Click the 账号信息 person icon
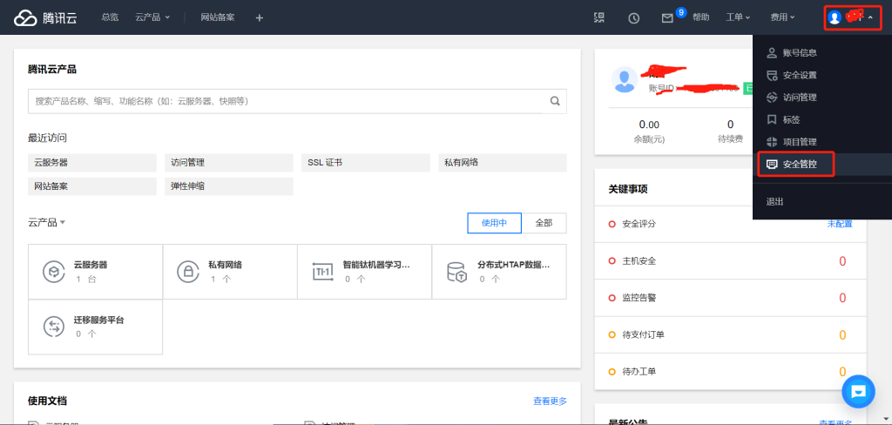The height and width of the screenshot is (425, 892). pos(772,53)
